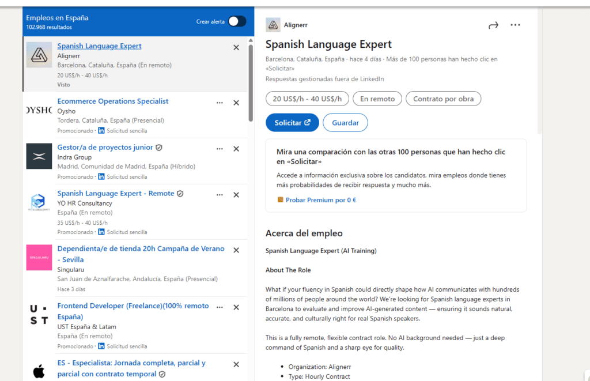Screen dimensions: 590x381
Task: Click 'Type: Hourly Contract' bullet text
Action: [319, 376]
